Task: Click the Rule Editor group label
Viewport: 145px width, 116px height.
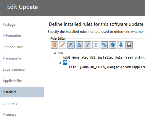Action: 58,38
